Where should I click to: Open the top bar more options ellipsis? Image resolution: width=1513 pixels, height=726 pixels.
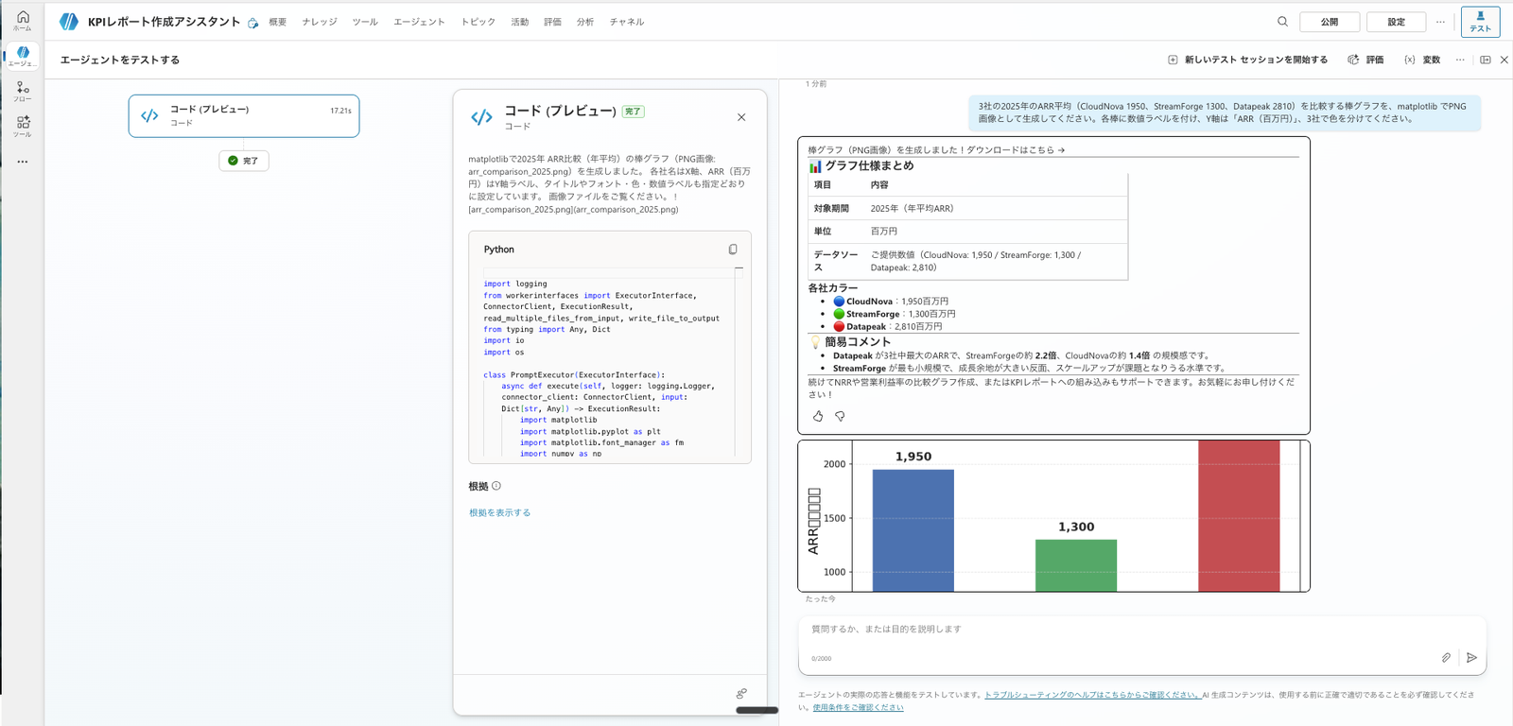click(1440, 22)
